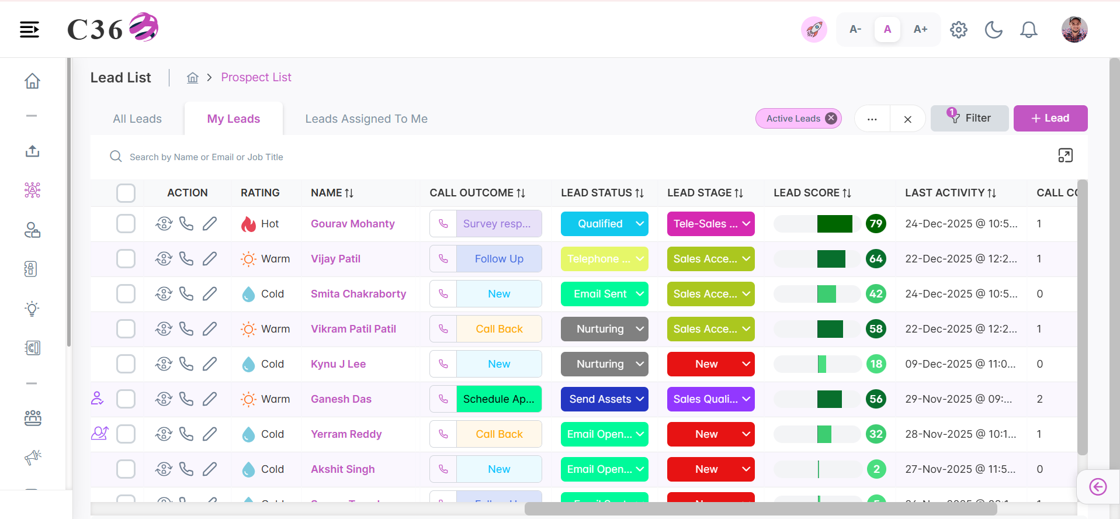Open the megaphone campaigns sidebar icon

(x=33, y=457)
